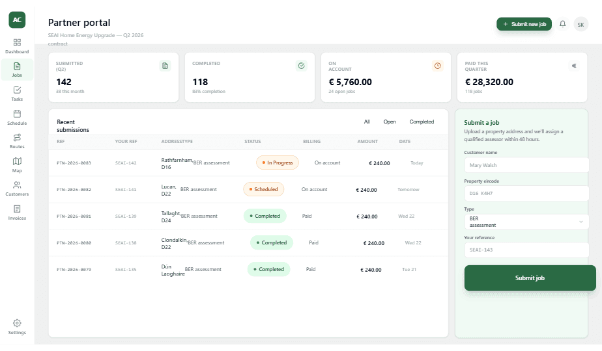Viewport: 602px width, 351px height.
Task: Click the Customer name input field
Action: tap(526, 165)
